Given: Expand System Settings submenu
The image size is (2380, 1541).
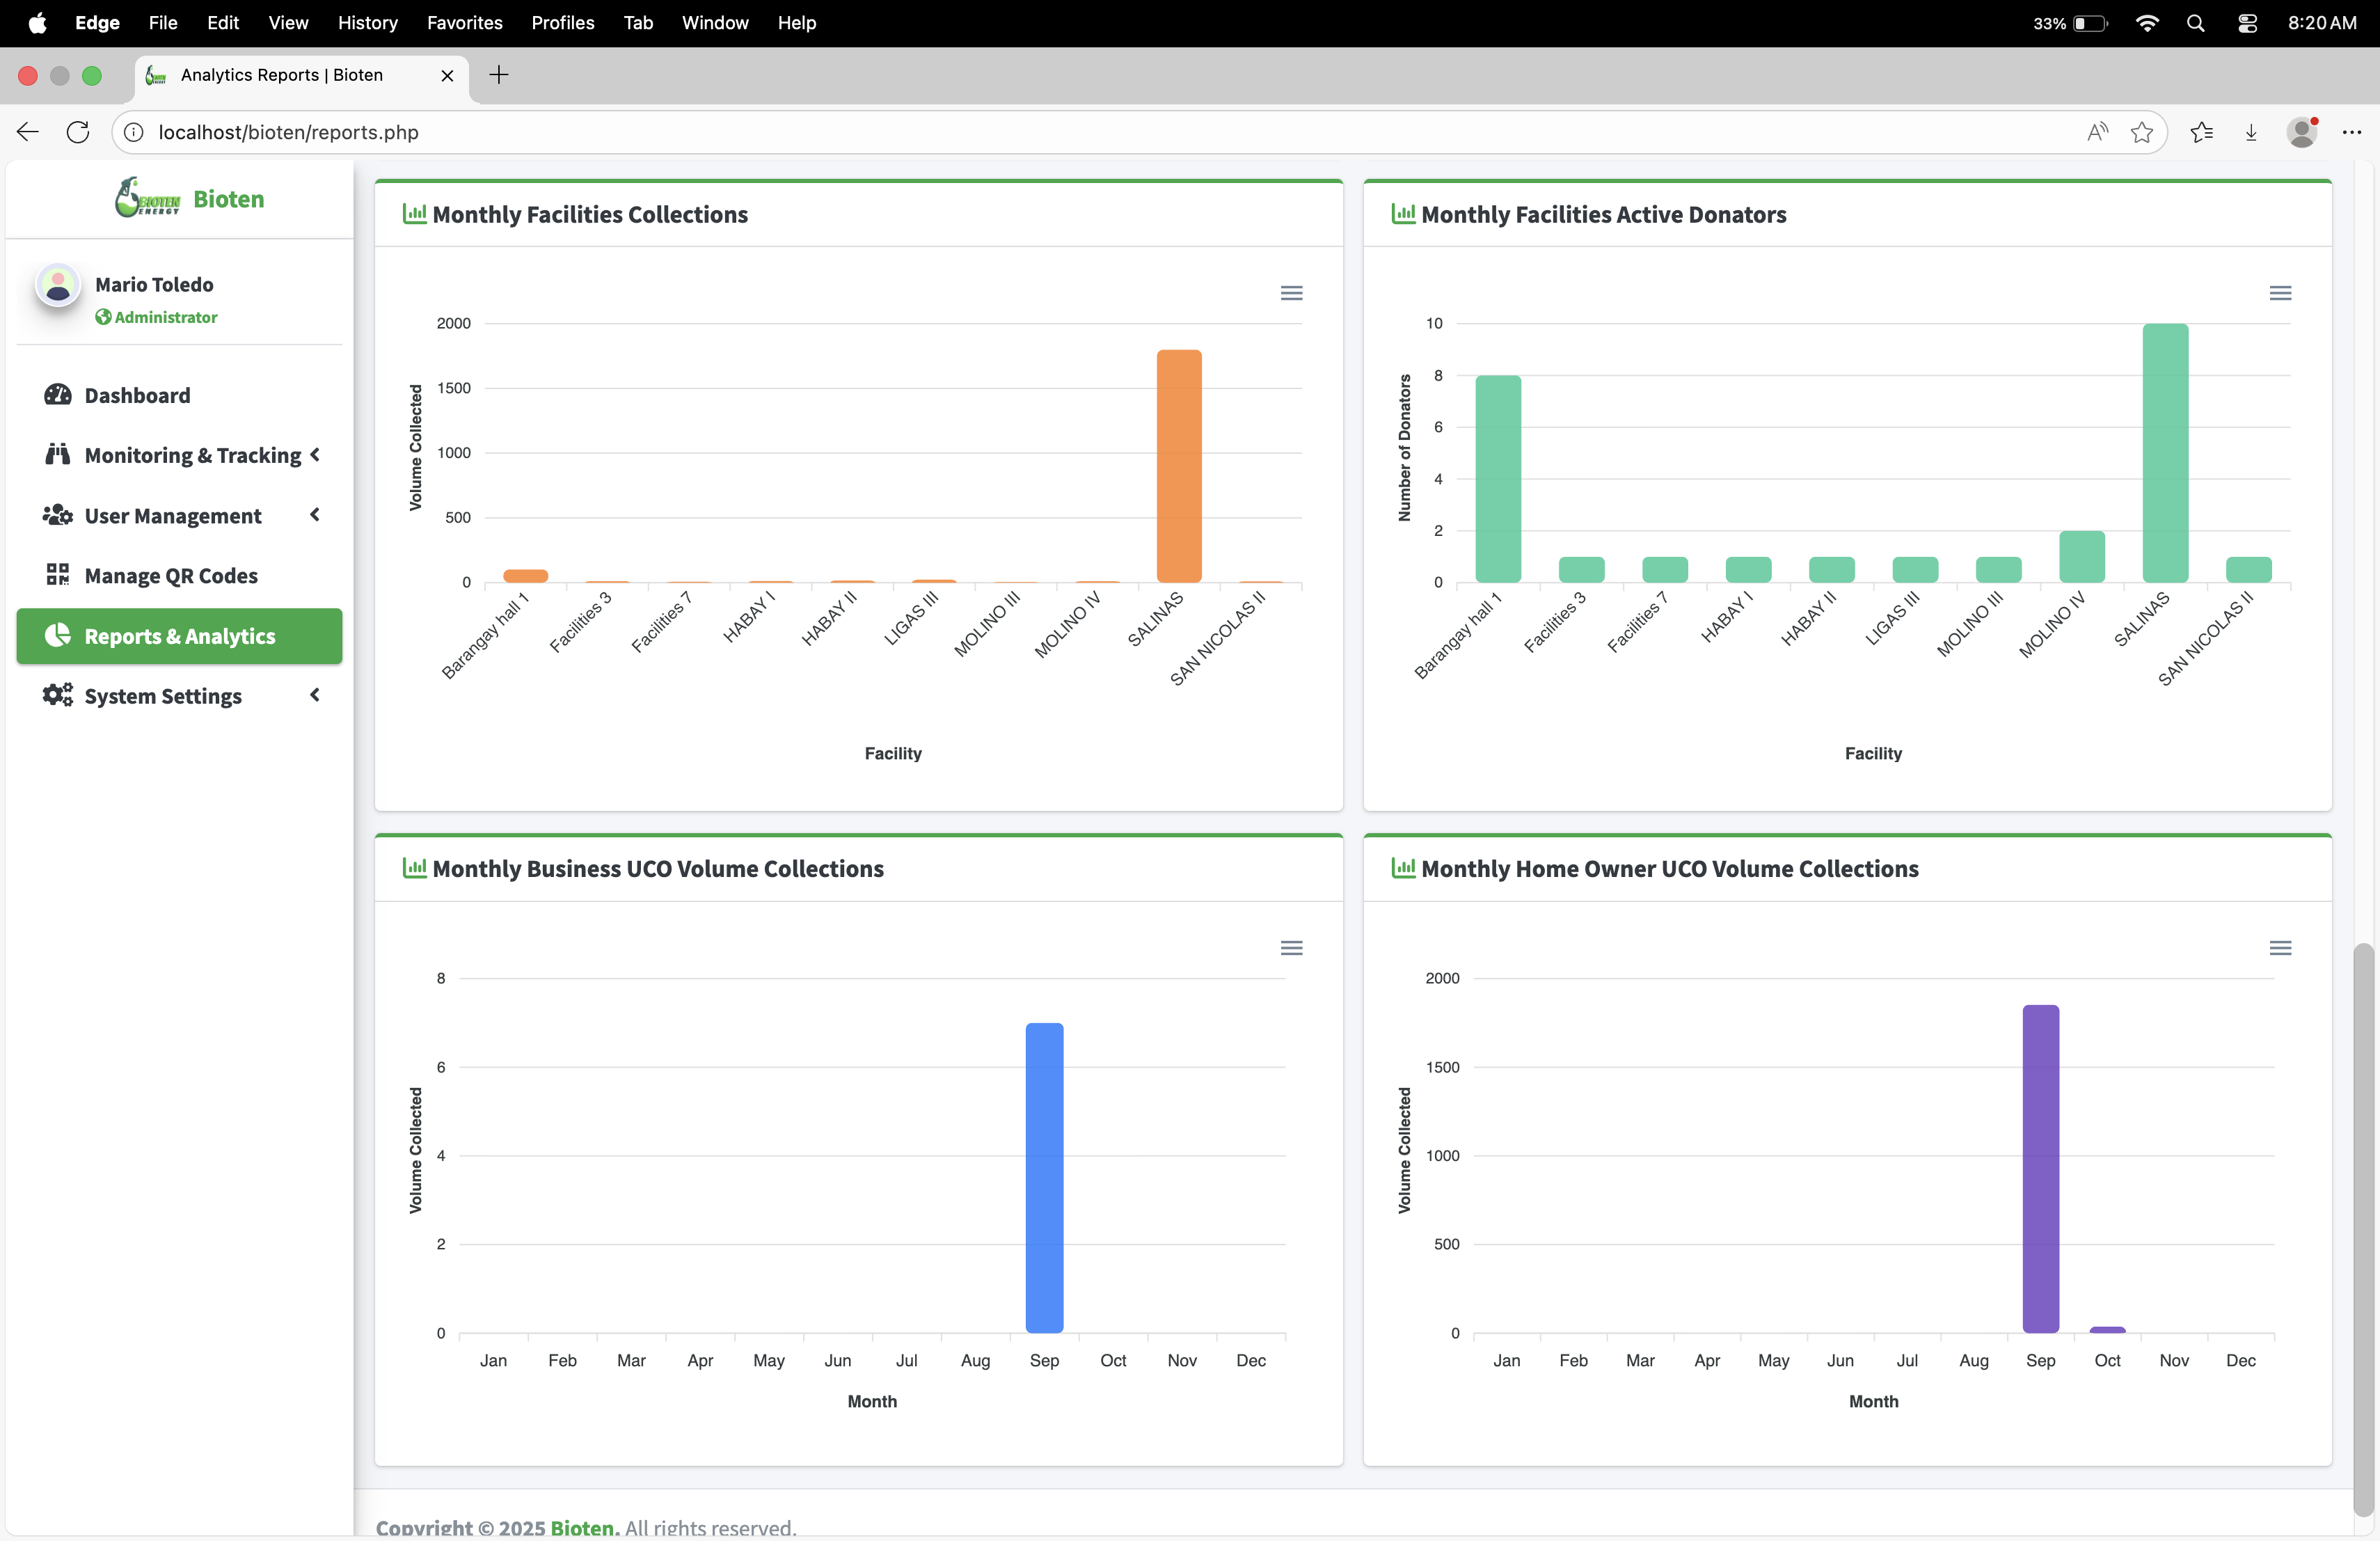Looking at the screenshot, I should tap(315, 695).
